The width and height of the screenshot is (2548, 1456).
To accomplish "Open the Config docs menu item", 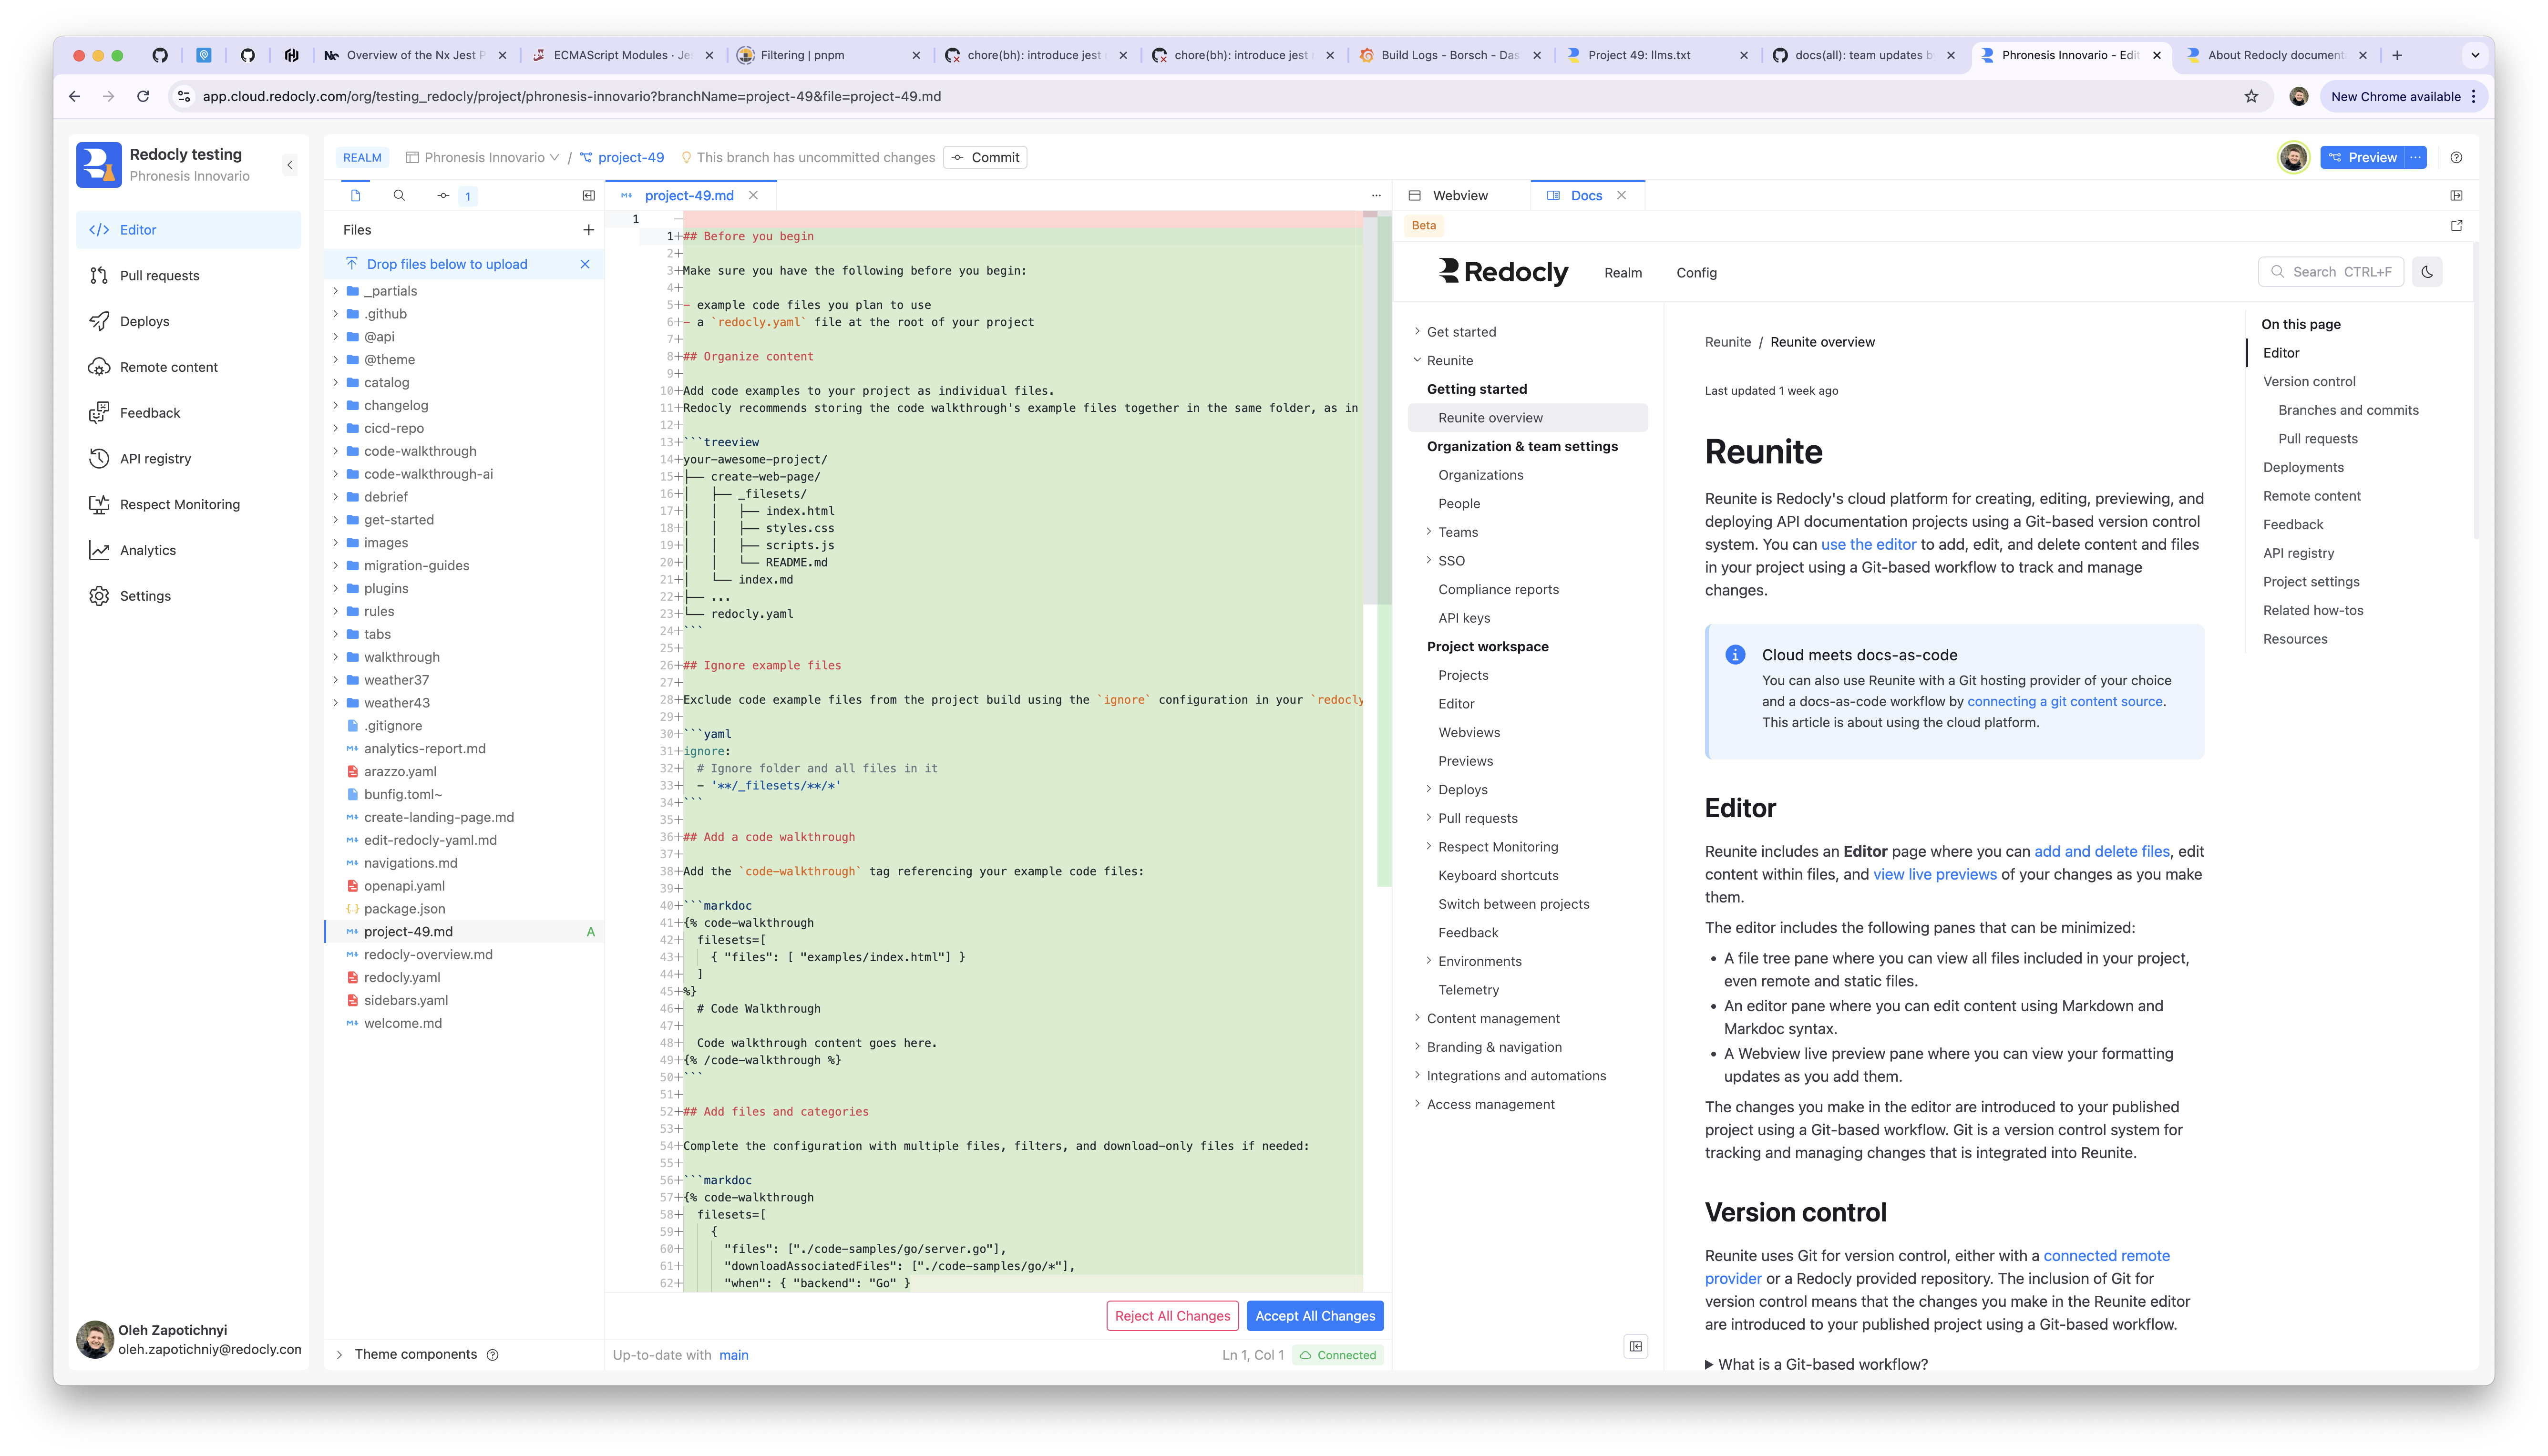I will pos(1696,273).
